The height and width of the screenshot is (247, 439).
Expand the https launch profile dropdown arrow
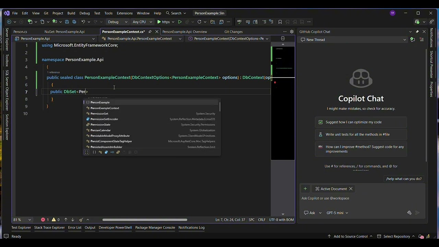[x=173, y=22]
